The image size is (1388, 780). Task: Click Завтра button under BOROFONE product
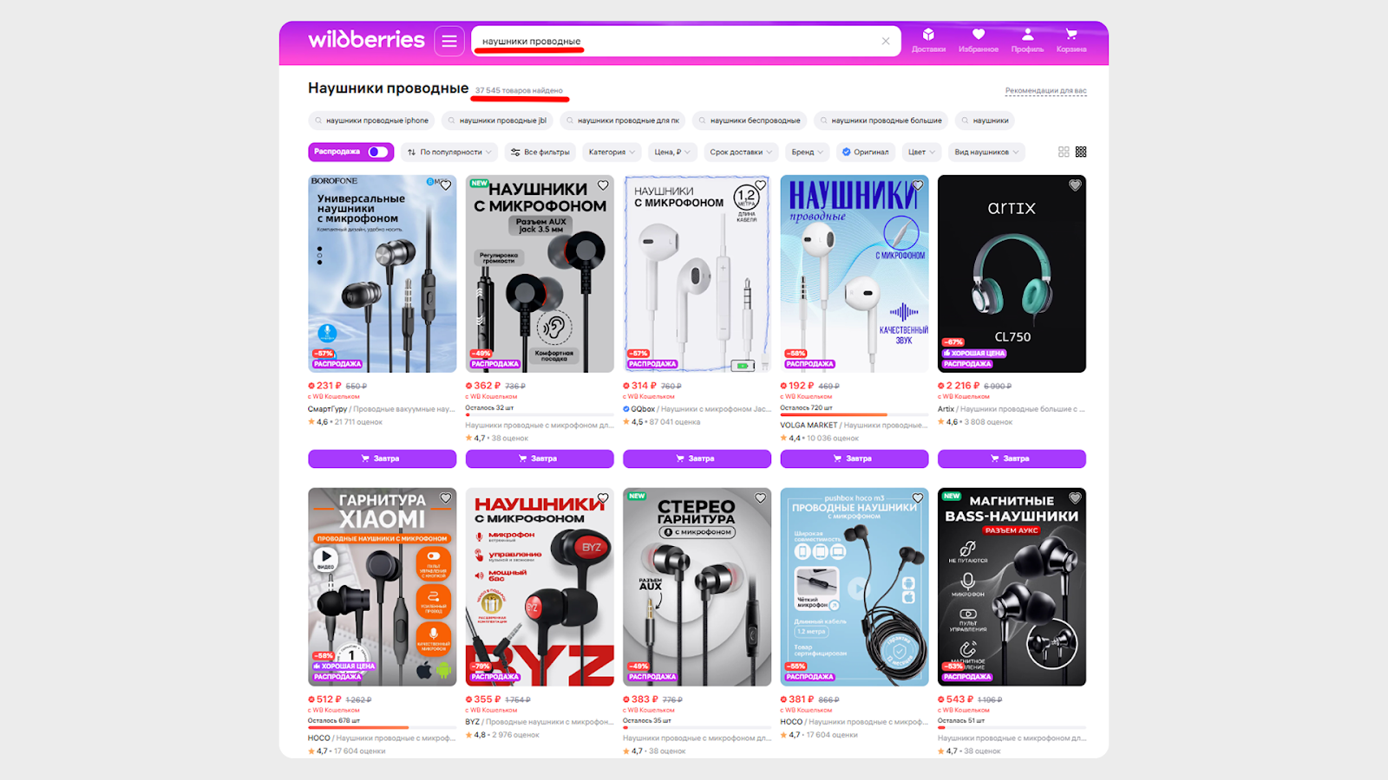(382, 458)
